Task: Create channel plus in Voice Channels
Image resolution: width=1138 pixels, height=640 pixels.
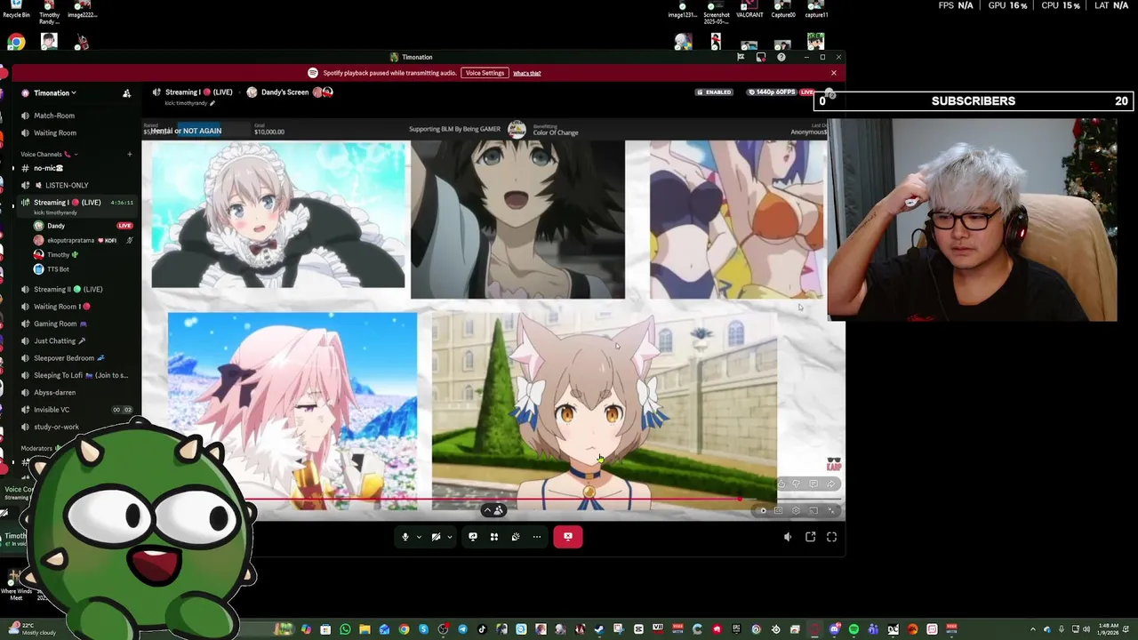Action: (x=129, y=155)
